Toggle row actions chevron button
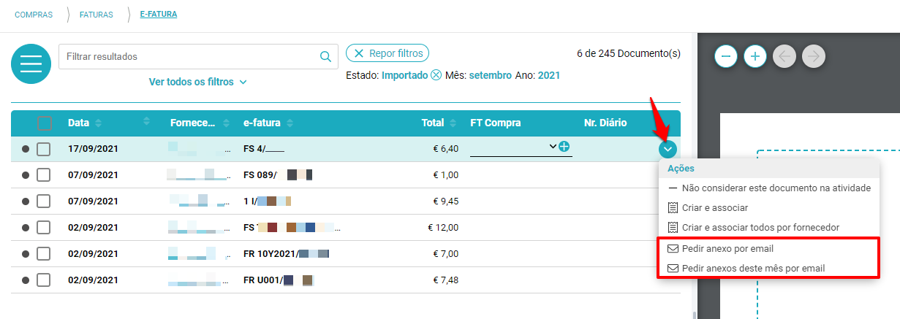The height and width of the screenshot is (319, 900). [x=668, y=149]
